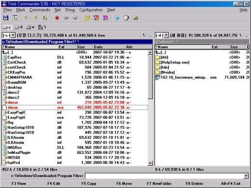Open the Files menu
The image size is (251, 188).
coord(8,10)
